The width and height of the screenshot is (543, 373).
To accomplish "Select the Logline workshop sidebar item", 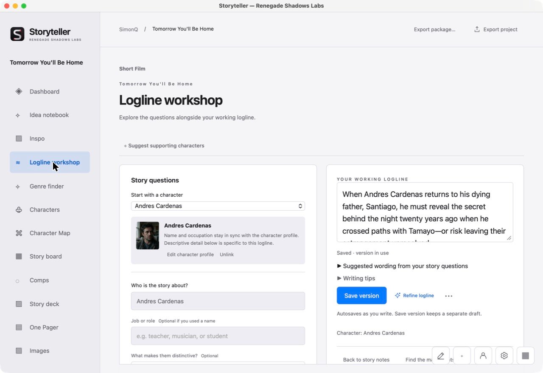I will tap(50, 162).
